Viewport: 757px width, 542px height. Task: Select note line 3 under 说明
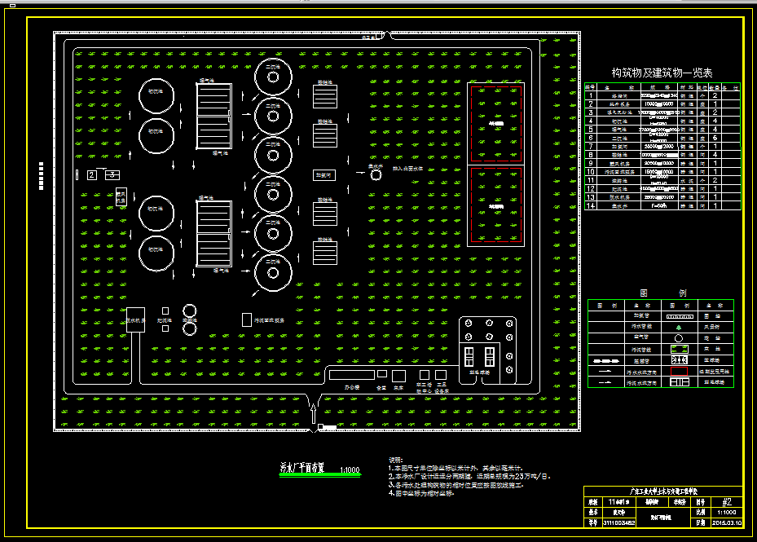point(456,485)
